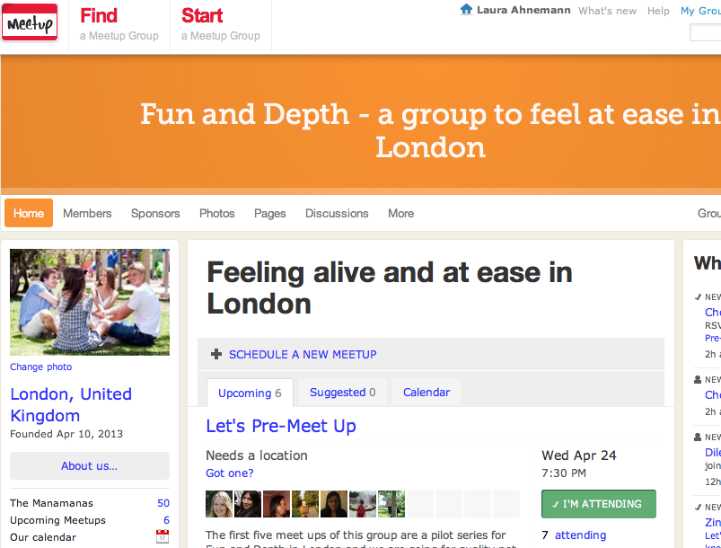Click the 7:30 PM time text

pyautogui.click(x=564, y=473)
